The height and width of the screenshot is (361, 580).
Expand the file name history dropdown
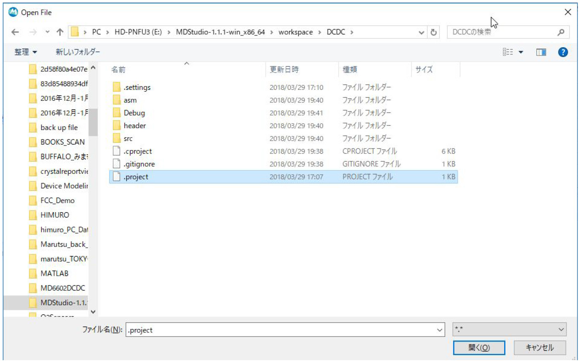[440, 330]
